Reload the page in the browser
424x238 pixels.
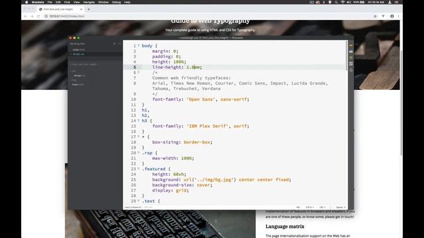coord(38,16)
